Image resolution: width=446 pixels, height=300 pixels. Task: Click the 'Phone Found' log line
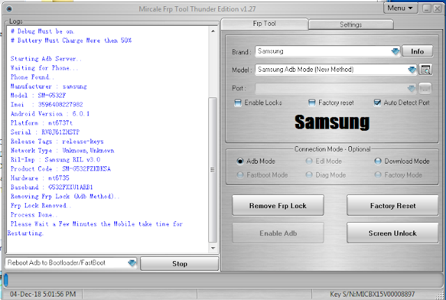32,77
